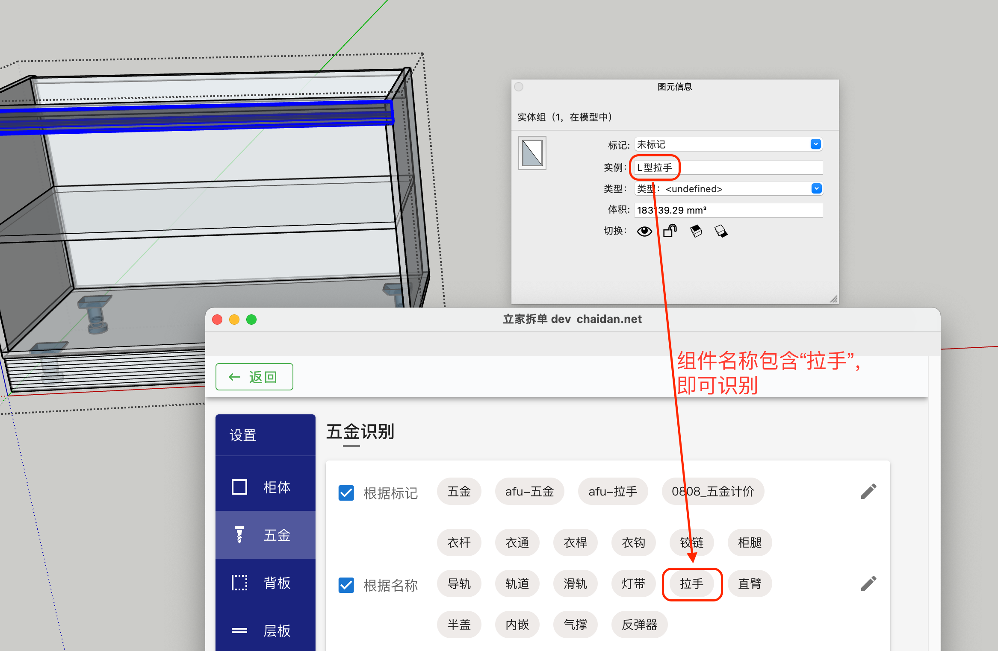Viewport: 998px width, 651px height.
Task: Select 背板 in settings sidebar
Action: pyautogui.click(x=265, y=583)
